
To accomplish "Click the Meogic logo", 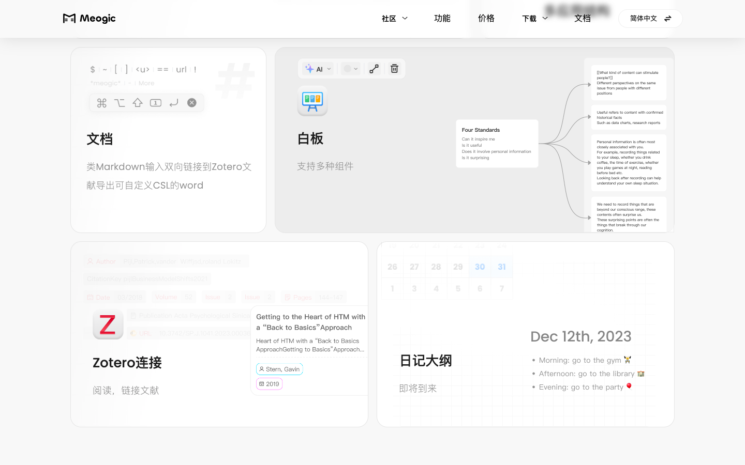I will point(89,19).
